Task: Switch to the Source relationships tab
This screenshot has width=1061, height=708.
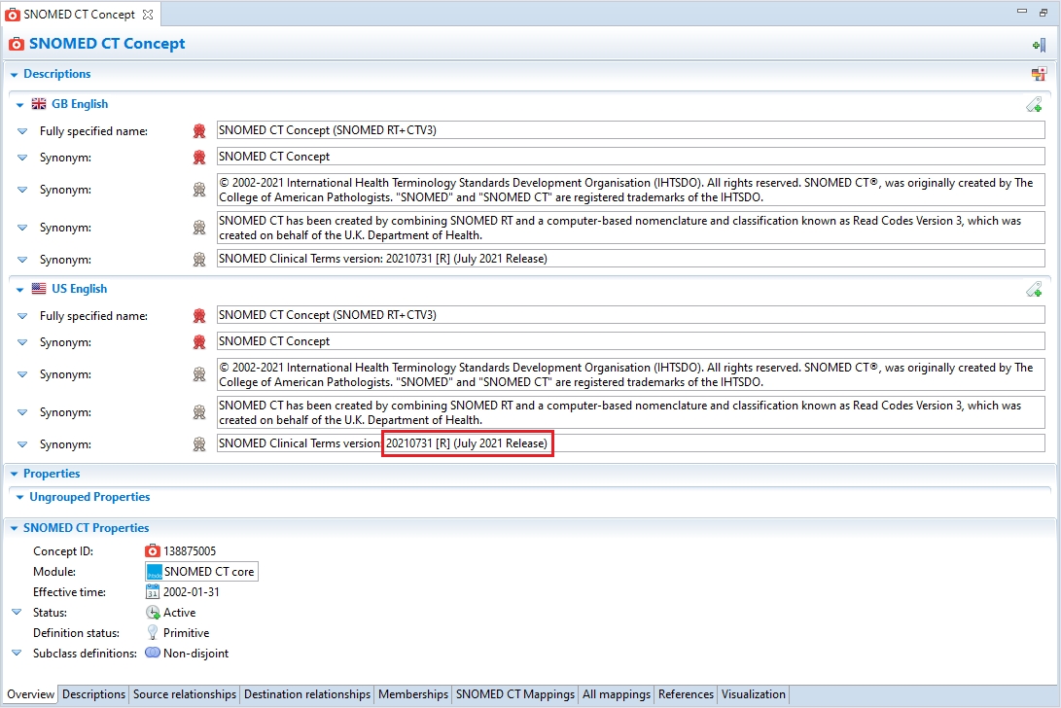Action: coord(185,694)
